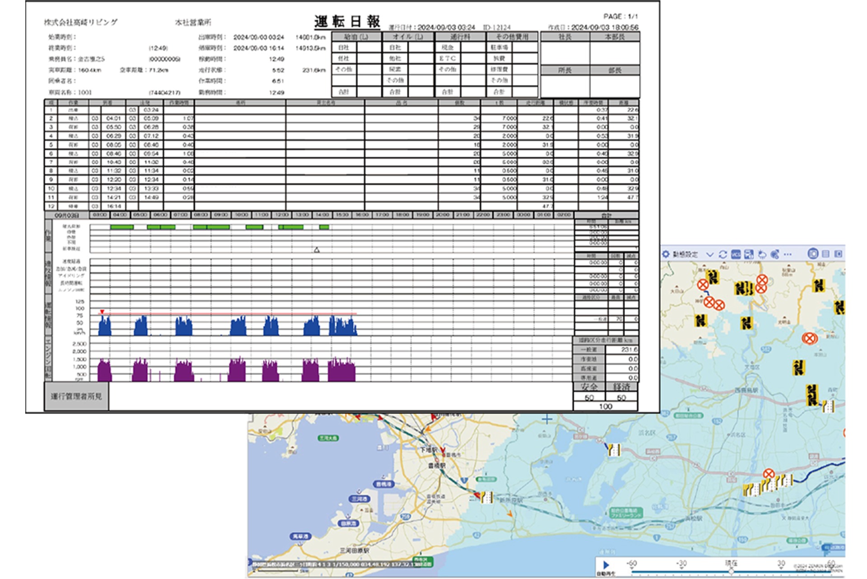Click the 本社営業所 office name
867x579 pixels.
(x=193, y=22)
